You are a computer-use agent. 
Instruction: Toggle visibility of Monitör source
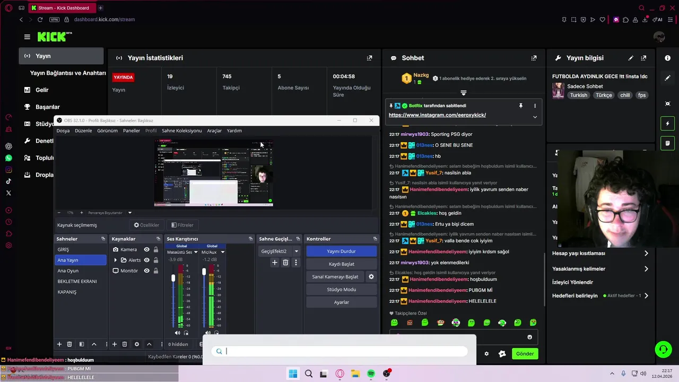[x=147, y=271]
